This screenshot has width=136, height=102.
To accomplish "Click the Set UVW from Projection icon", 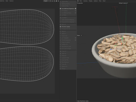I will pos(60,8).
